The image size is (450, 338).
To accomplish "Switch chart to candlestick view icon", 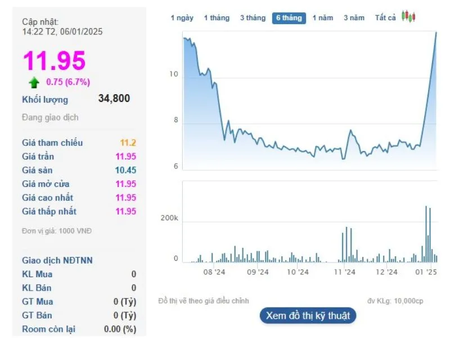I will coord(408,17).
